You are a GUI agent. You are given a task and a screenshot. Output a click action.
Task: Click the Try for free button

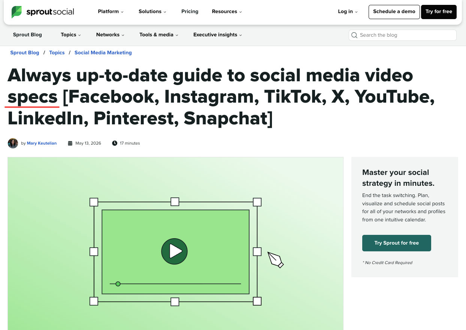coord(439,12)
